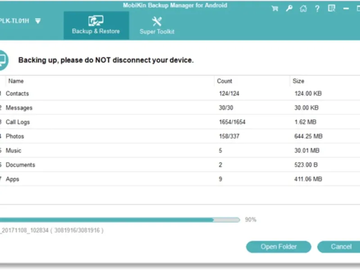Click the 30.00 KB messages size
This screenshot has width=360, height=270.
click(x=306, y=108)
